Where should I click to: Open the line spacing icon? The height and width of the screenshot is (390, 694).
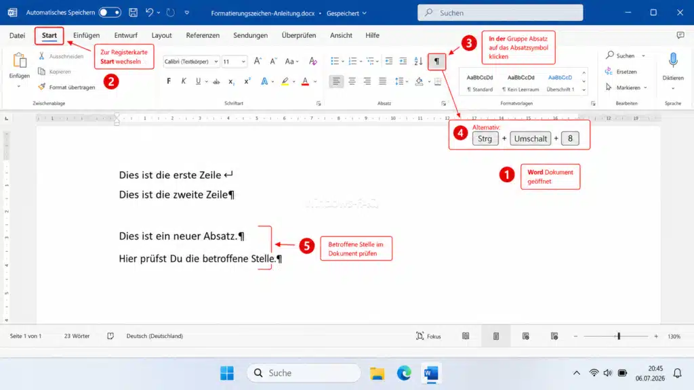click(399, 81)
